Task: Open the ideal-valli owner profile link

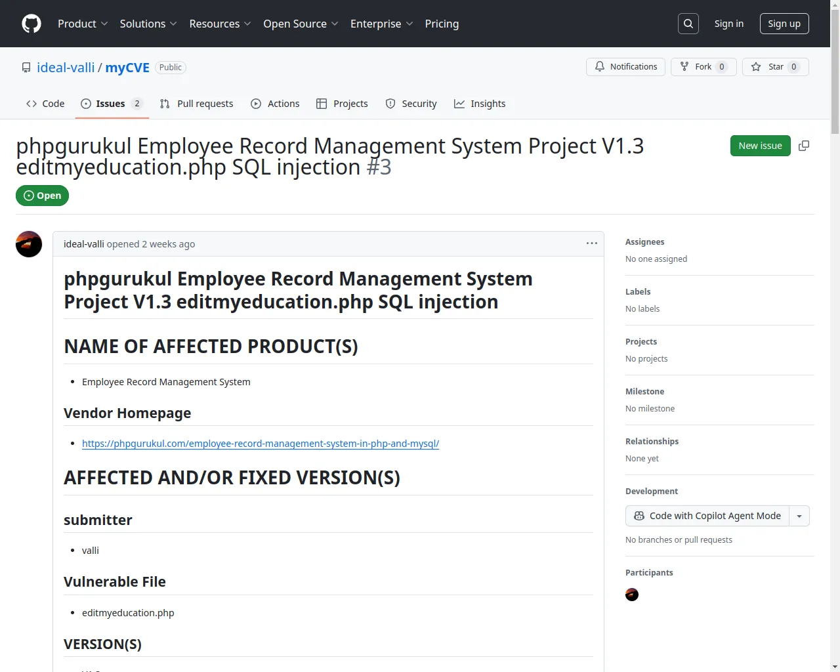Action: tap(66, 68)
